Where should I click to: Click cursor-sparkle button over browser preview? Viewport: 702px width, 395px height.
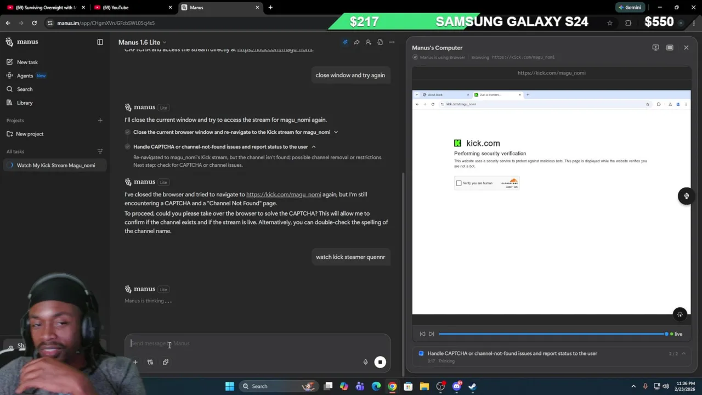coord(680,314)
